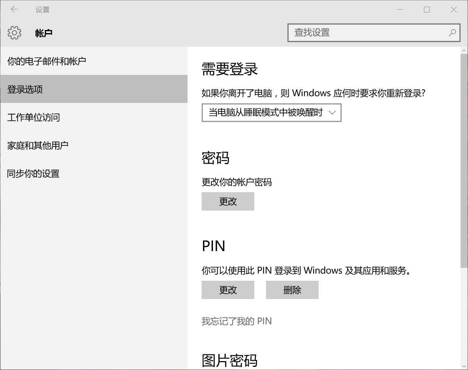Viewport: 468px width, 370px height.
Task: Click 更改 to change your account password
Action: pyautogui.click(x=228, y=202)
